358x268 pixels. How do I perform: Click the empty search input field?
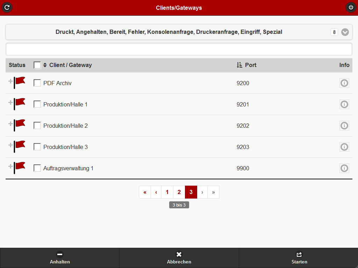point(179,49)
